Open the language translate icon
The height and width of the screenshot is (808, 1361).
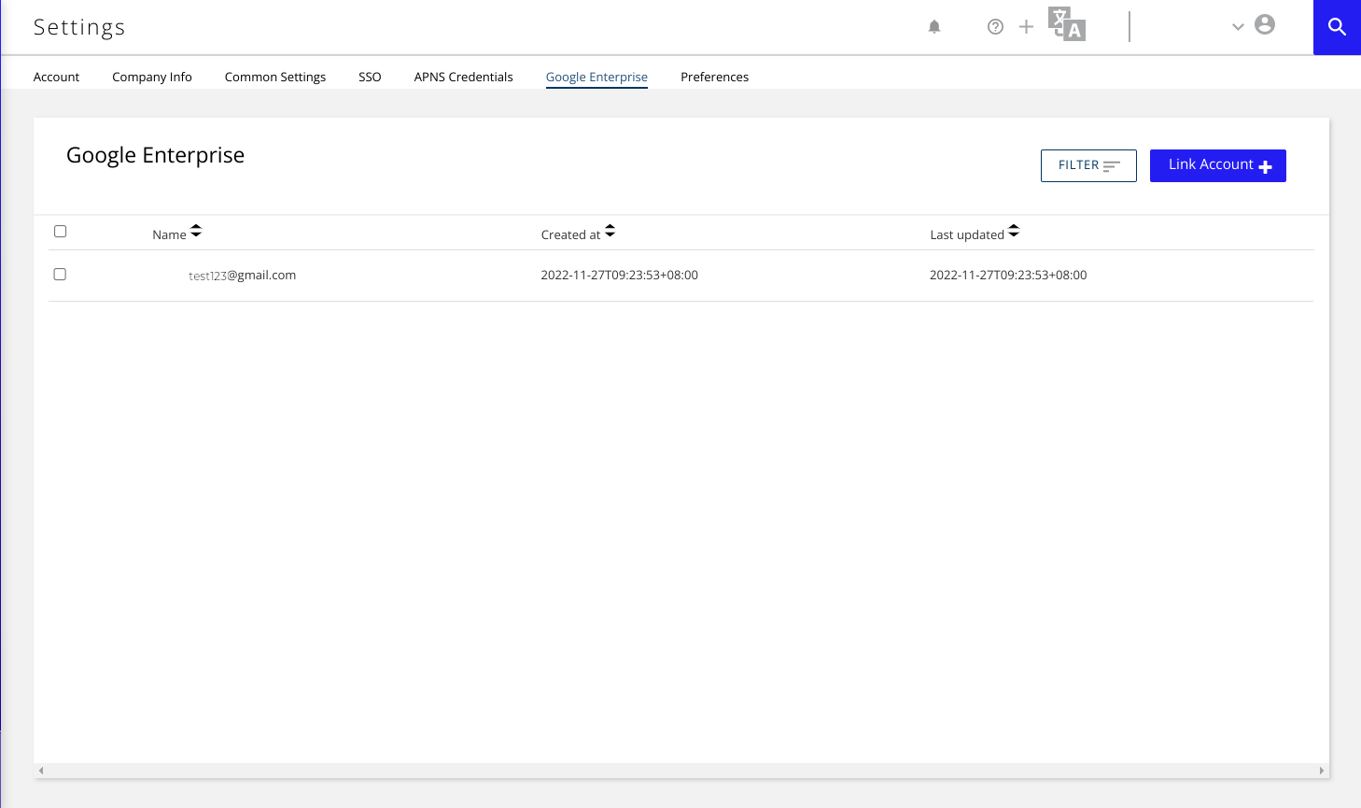click(1067, 24)
